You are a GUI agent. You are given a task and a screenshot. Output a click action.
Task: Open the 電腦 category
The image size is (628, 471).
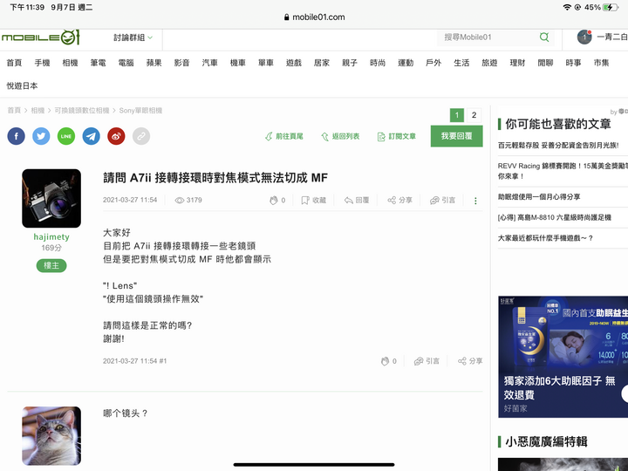126,63
